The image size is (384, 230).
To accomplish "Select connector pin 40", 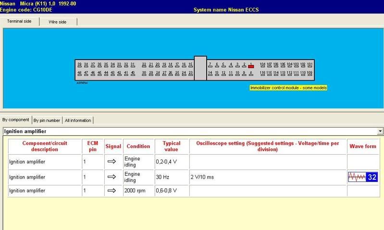I will click(x=133, y=73).
